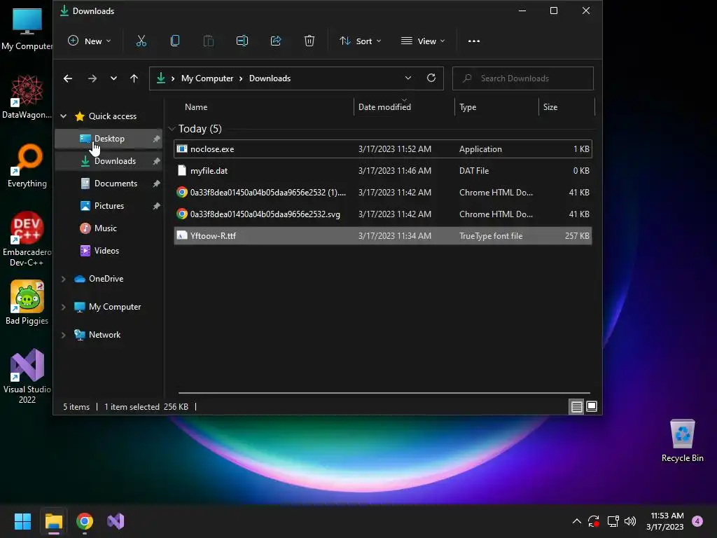This screenshot has width=717, height=538.
Task: Show hidden system tray icons
Action: pos(577,521)
